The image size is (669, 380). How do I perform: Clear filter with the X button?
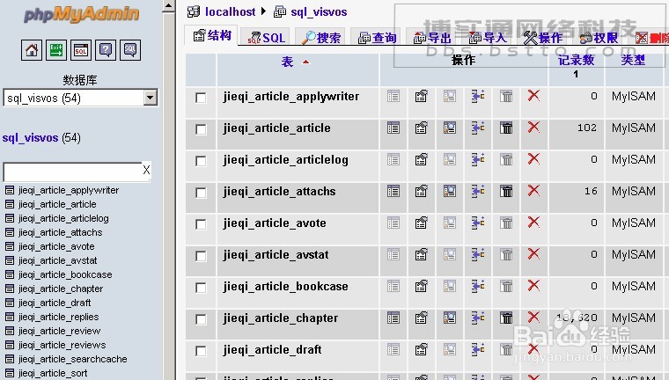pyautogui.click(x=146, y=170)
